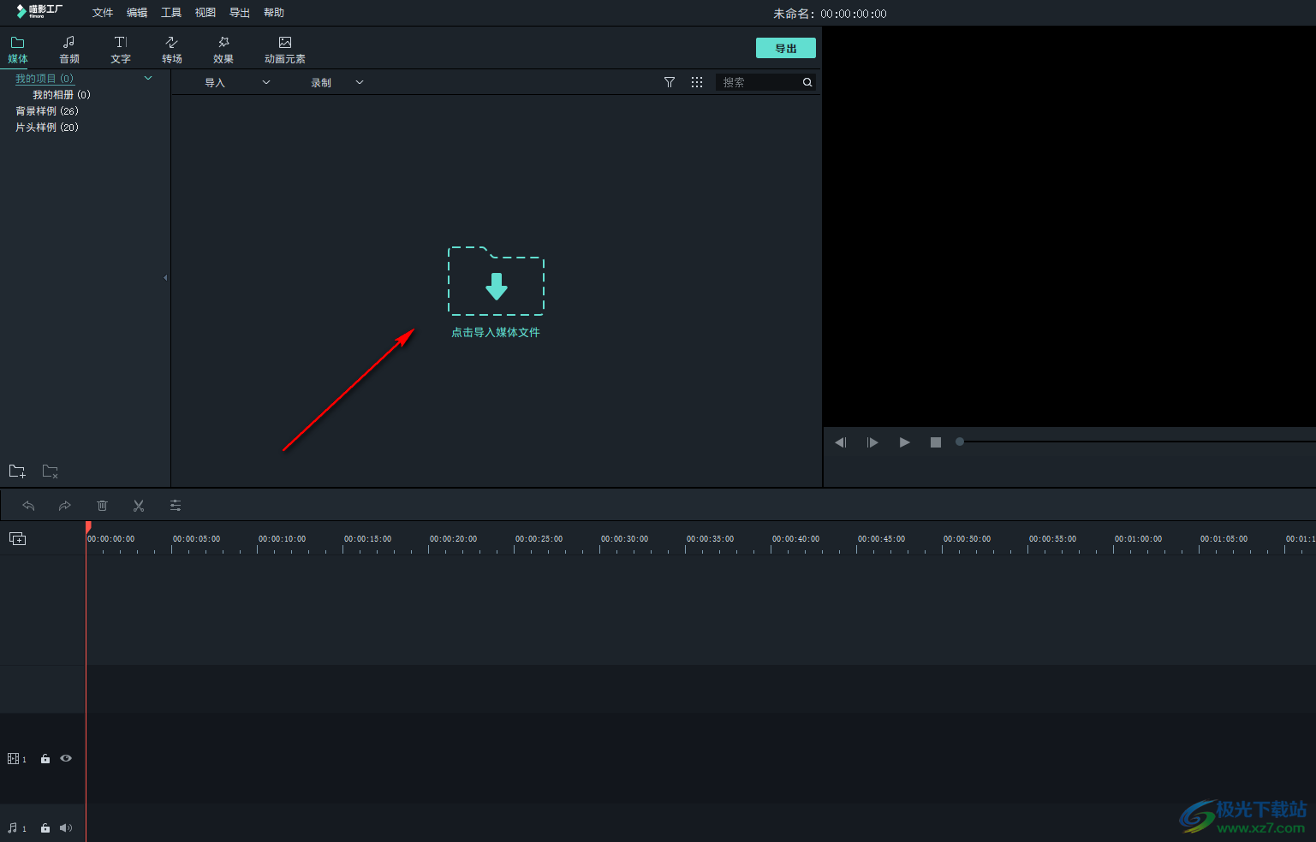Add a new folder icon

point(17,471)
